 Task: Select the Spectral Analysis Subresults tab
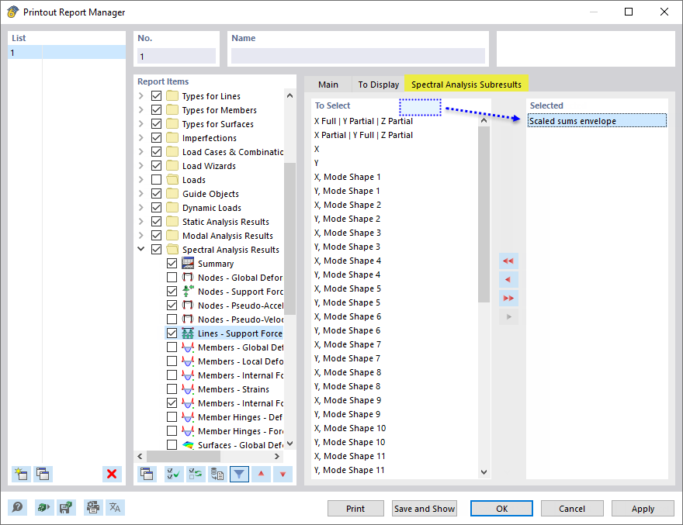coord(466,85)
